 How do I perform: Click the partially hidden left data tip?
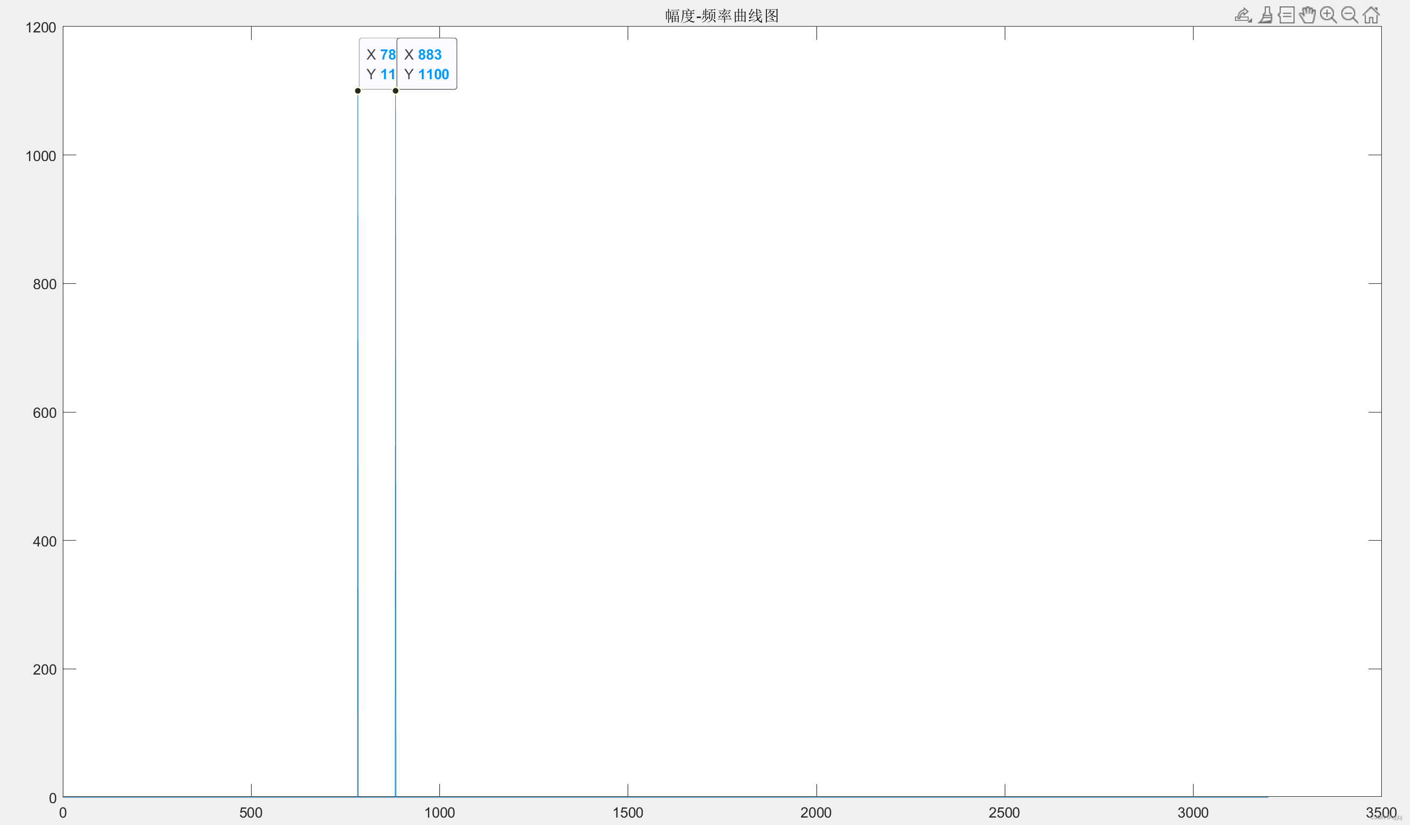click(x=378, y=64)
